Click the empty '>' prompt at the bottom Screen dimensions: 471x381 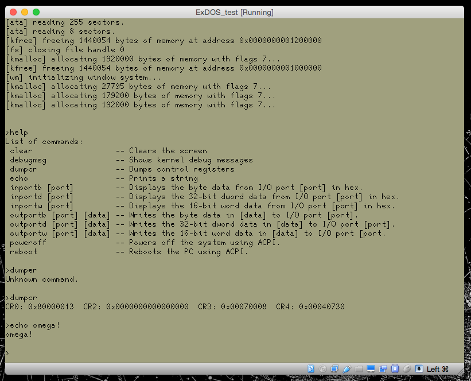tap(7, 353)
